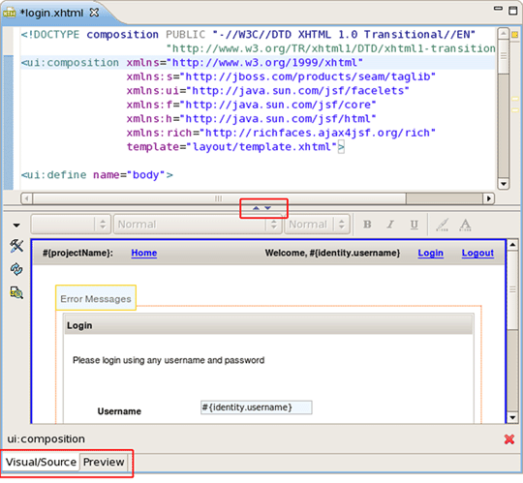Click the xmlns:ui facelets line

pos(267,91)
